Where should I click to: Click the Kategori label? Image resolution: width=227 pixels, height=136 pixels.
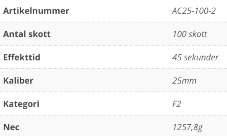(21, 104)
